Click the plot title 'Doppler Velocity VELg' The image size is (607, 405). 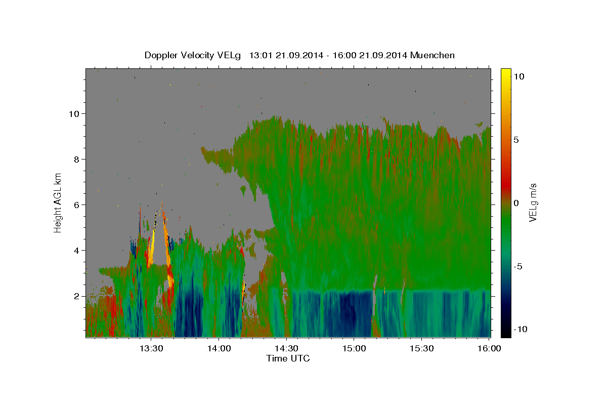coord(194,55)
